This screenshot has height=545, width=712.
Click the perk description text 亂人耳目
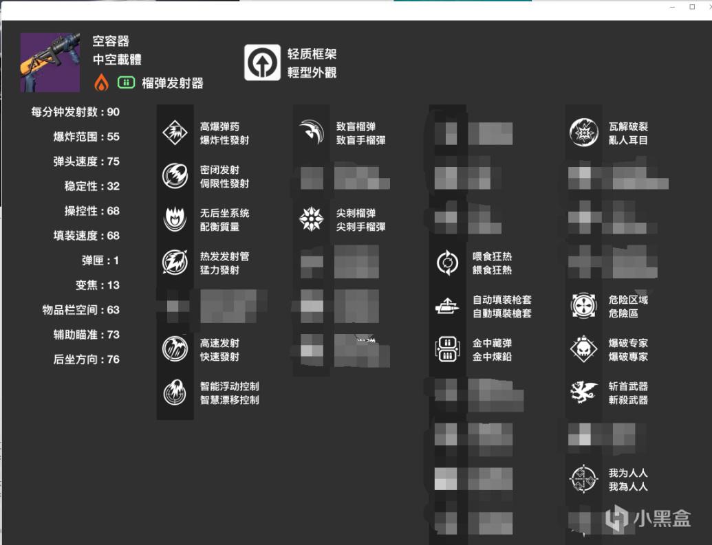coord(629,140)
